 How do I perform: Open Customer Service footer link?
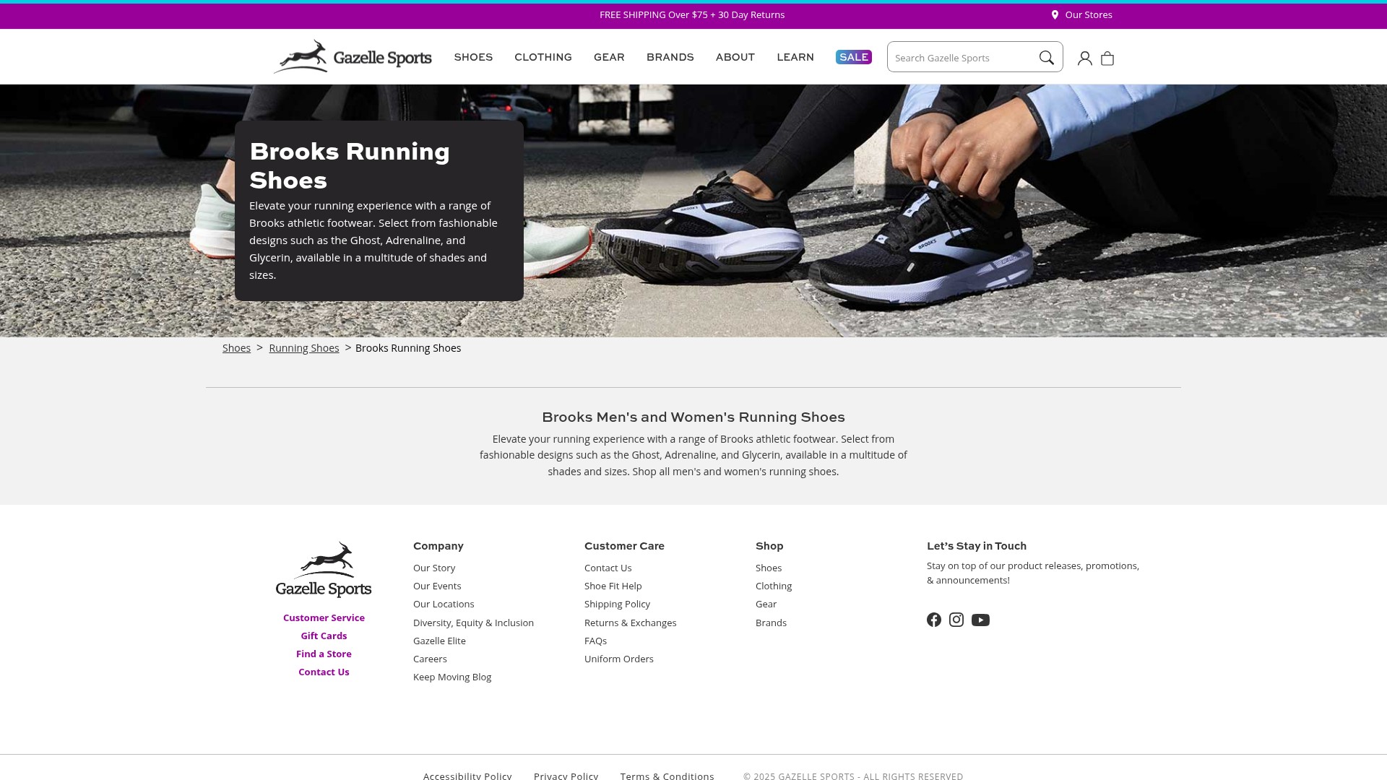pos(324,617)
